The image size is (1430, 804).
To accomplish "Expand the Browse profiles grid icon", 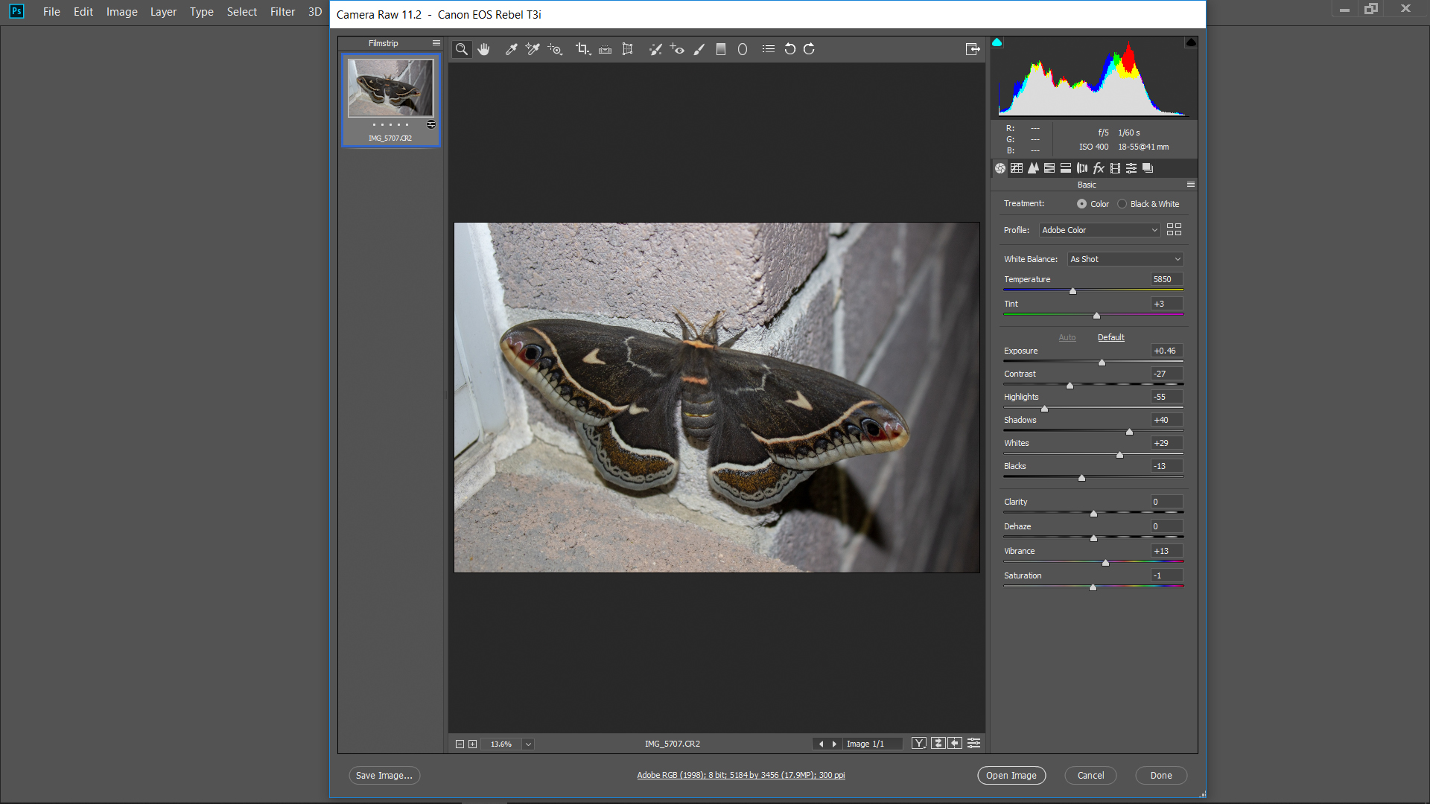I will coord(1174,229).
